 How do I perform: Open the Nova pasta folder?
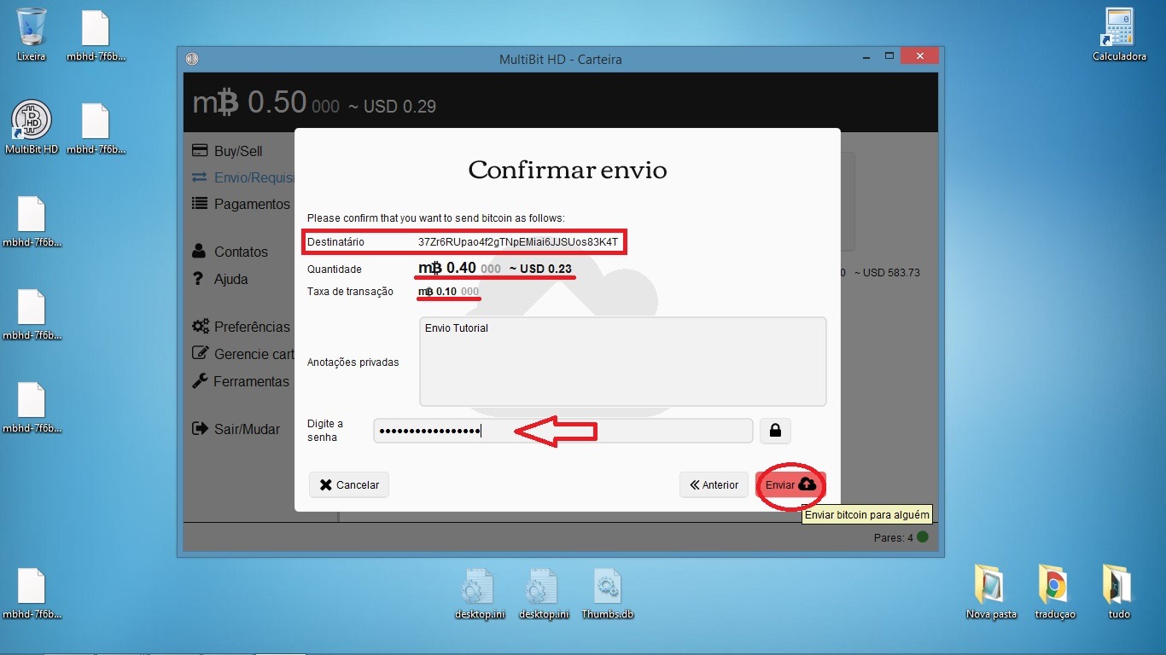tap(991, 585)
